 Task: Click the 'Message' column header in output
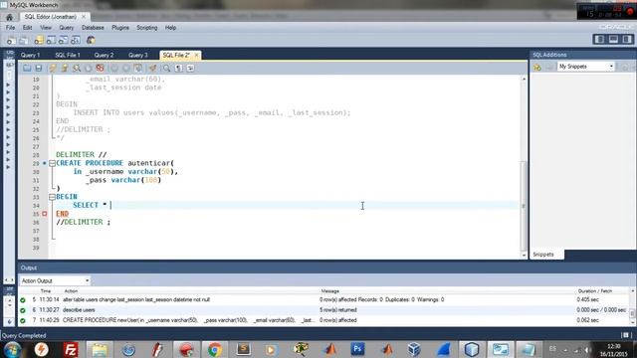coord(329,291)
